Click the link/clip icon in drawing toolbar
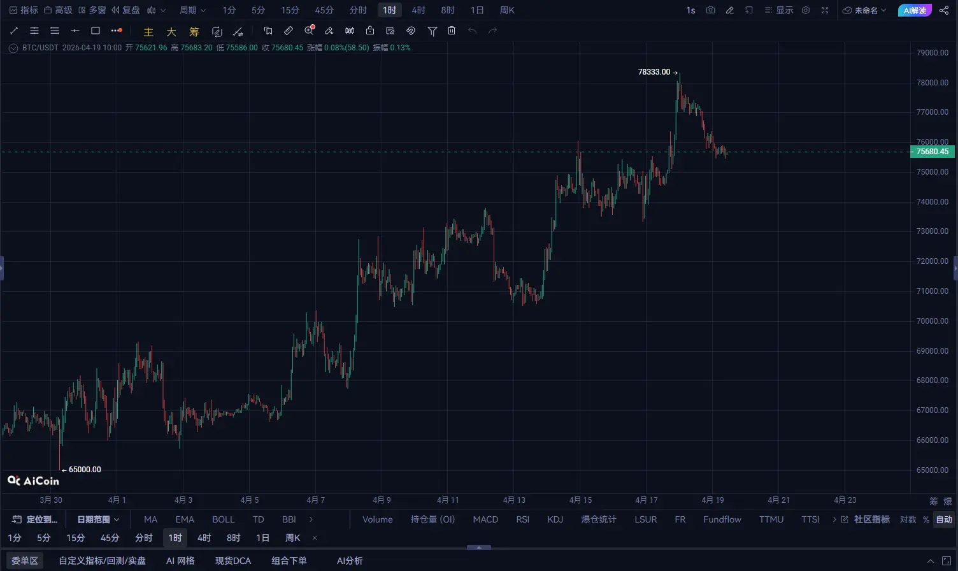This screenshot has width=958, height=571. 411,31
